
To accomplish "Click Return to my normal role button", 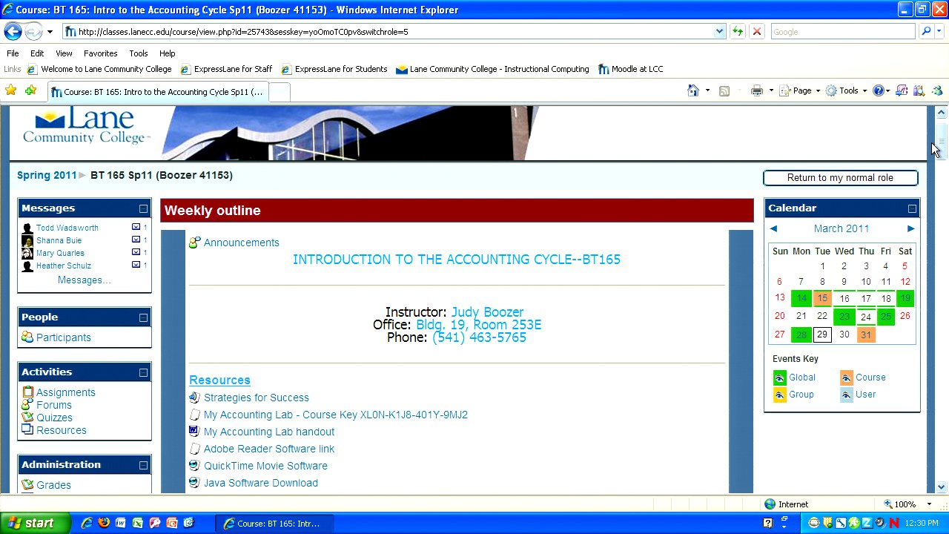I will coord(840,178).
